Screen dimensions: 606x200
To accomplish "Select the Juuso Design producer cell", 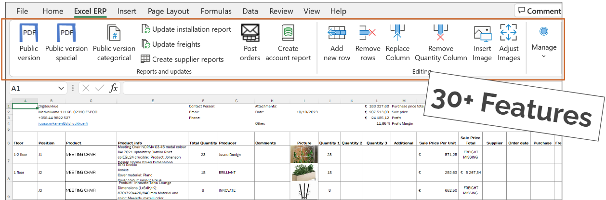I will tap(236, 155).
